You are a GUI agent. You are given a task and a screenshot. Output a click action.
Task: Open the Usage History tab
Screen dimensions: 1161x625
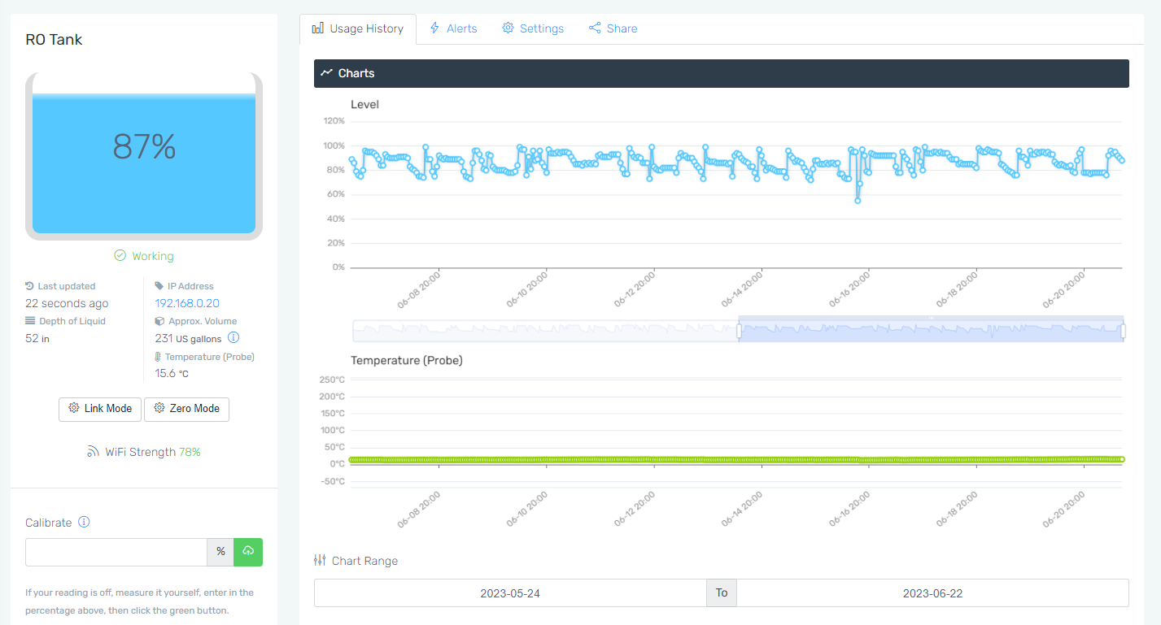(358, 28)
